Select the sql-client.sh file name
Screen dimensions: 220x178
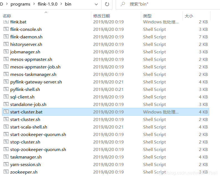22,97
